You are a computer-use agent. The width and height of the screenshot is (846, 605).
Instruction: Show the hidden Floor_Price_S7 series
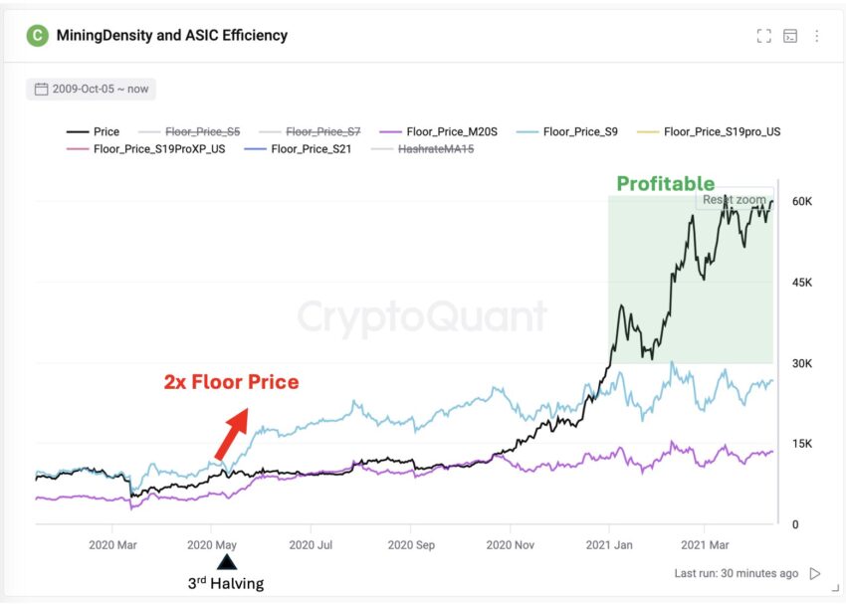tap(310, 131)
